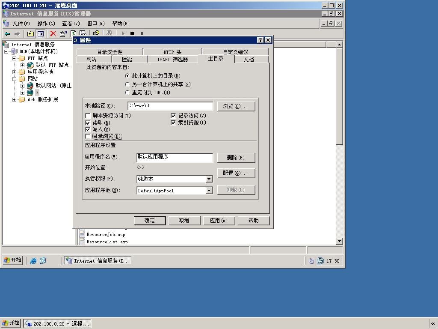The image size is (438, 329).
Task: Open the 操作 menu
Action: coord(46,24)
